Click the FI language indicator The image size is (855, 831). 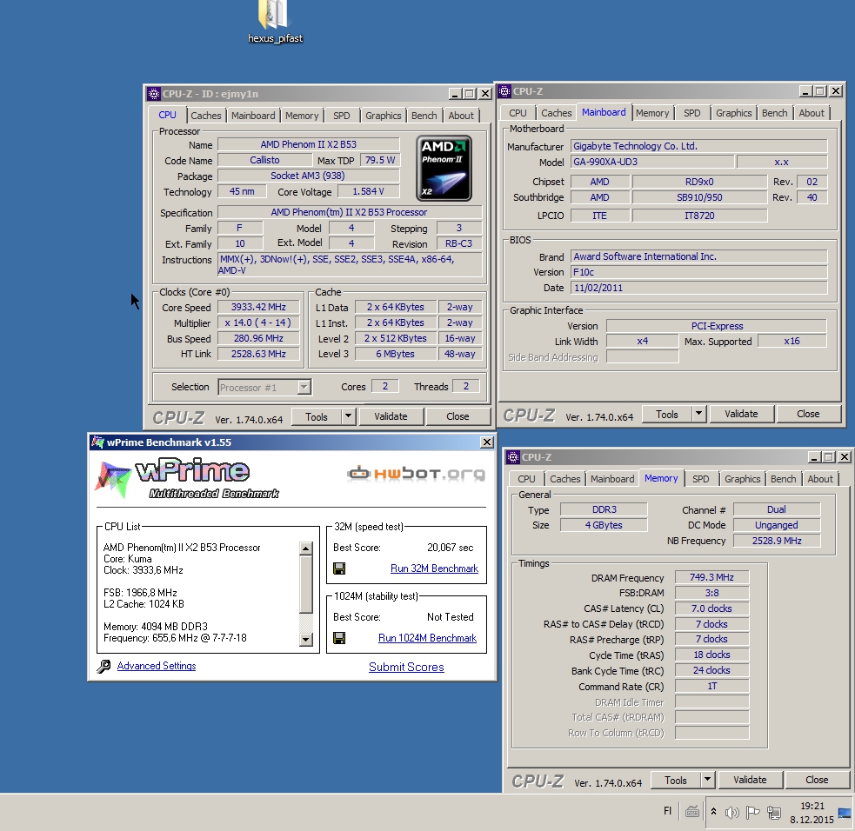(667, 811)
